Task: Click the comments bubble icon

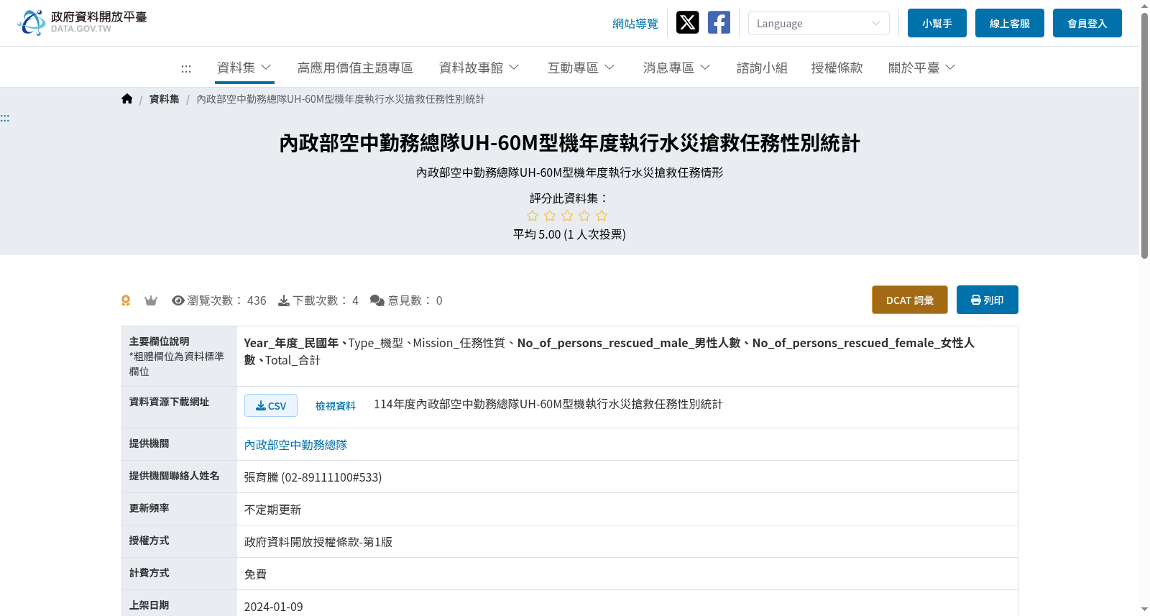Action: tap(377, 300)
